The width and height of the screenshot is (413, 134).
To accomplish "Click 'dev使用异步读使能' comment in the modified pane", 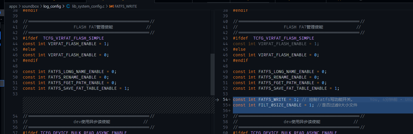I will (x=302, y=122).
